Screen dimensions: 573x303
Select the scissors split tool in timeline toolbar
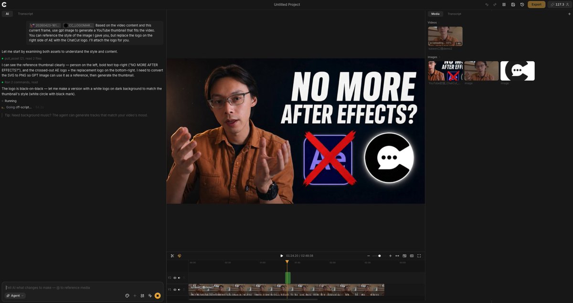click(172, 256)
